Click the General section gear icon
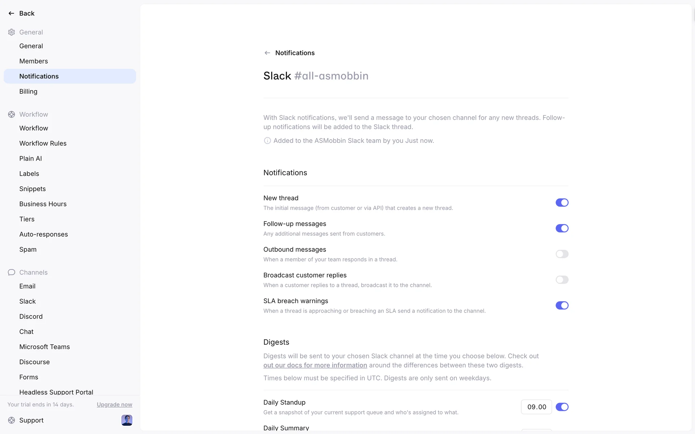The height and width of the screenshot is (434, 695). [12, 32]
